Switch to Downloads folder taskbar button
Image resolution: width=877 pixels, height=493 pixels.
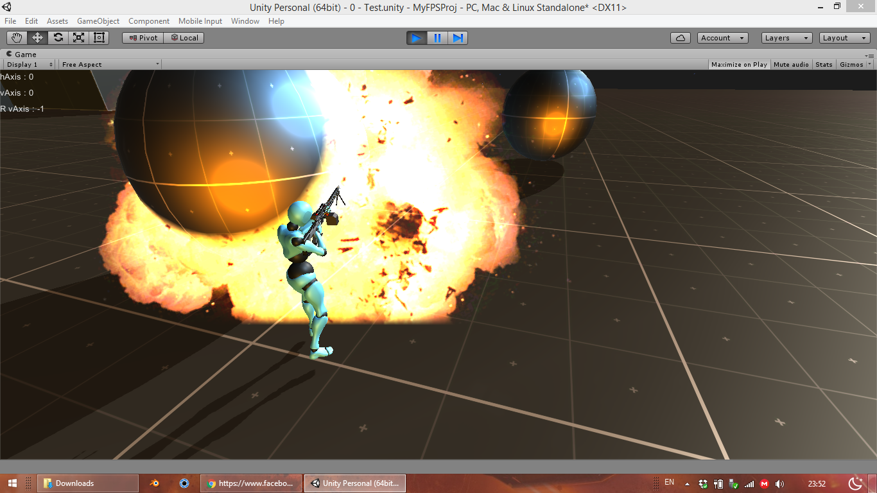click(x=89, y=483)
